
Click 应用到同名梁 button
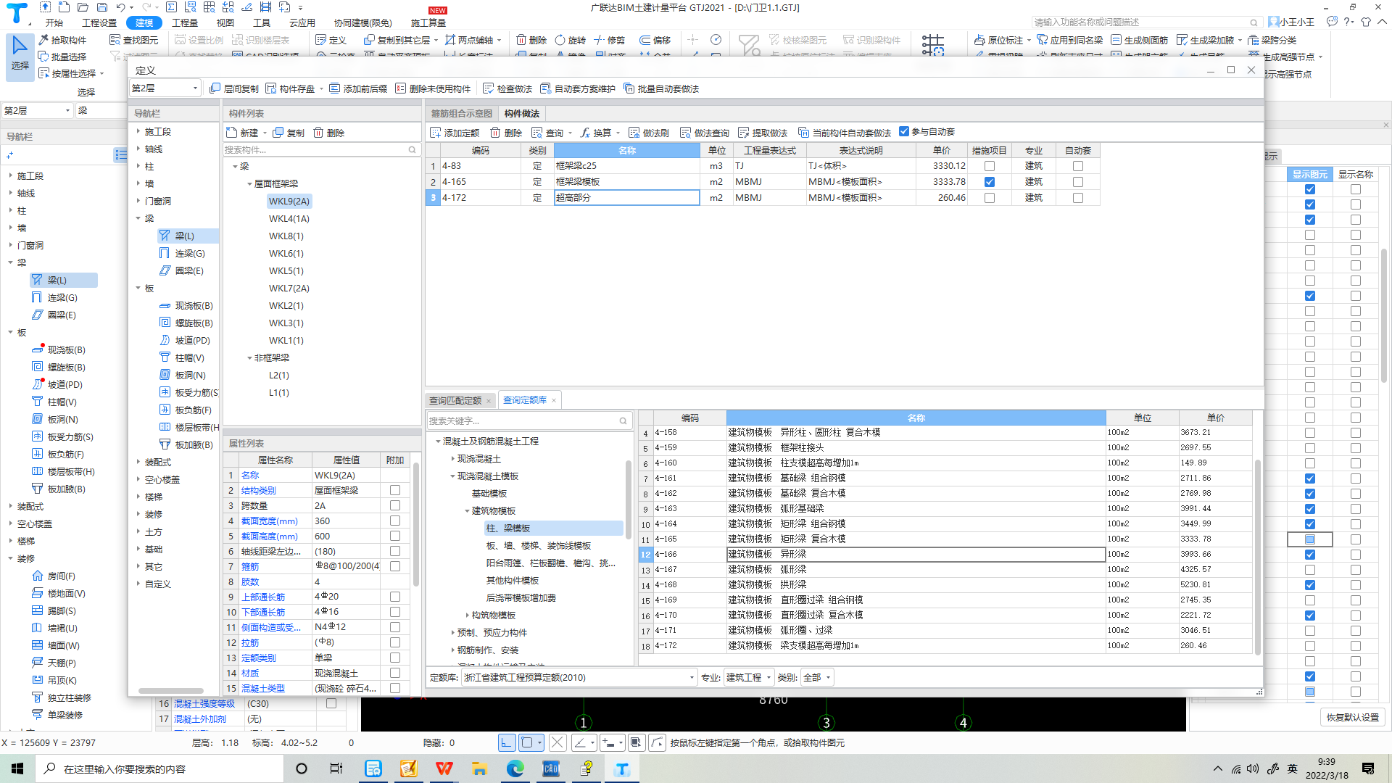click(1070, 40)
